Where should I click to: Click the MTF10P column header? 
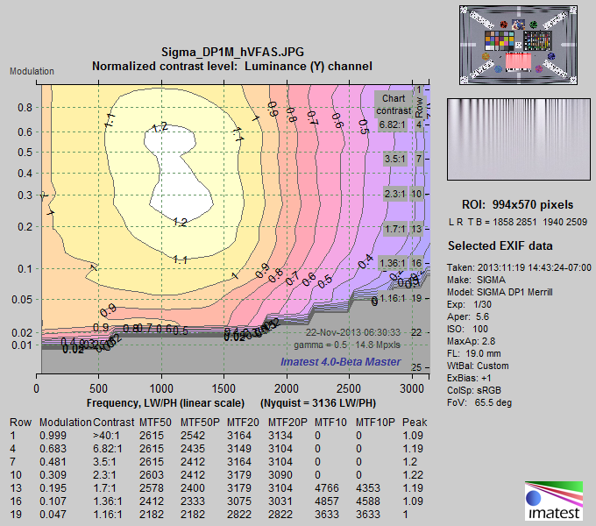point(375,423)
